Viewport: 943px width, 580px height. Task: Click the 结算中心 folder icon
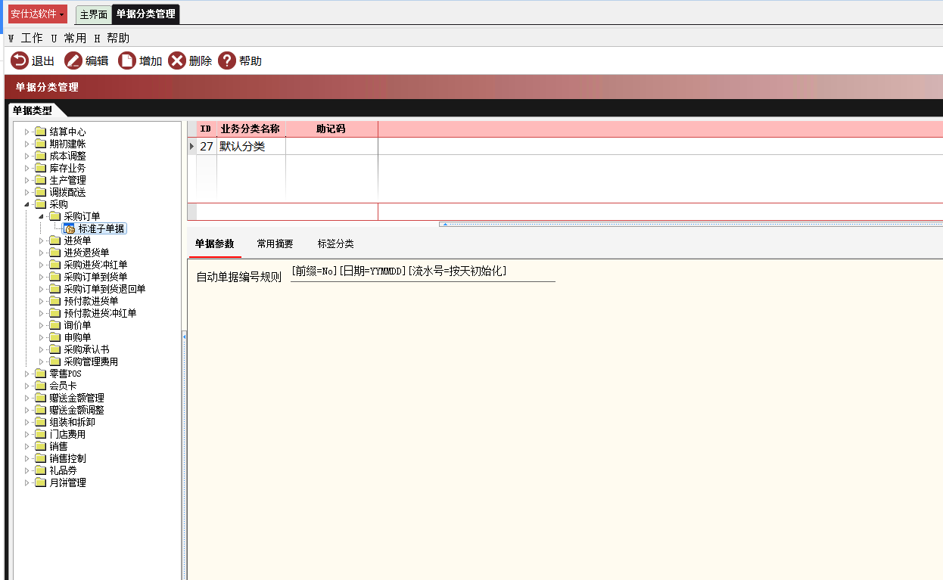(40, 132)
